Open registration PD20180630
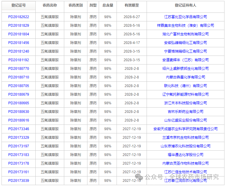 19,112
